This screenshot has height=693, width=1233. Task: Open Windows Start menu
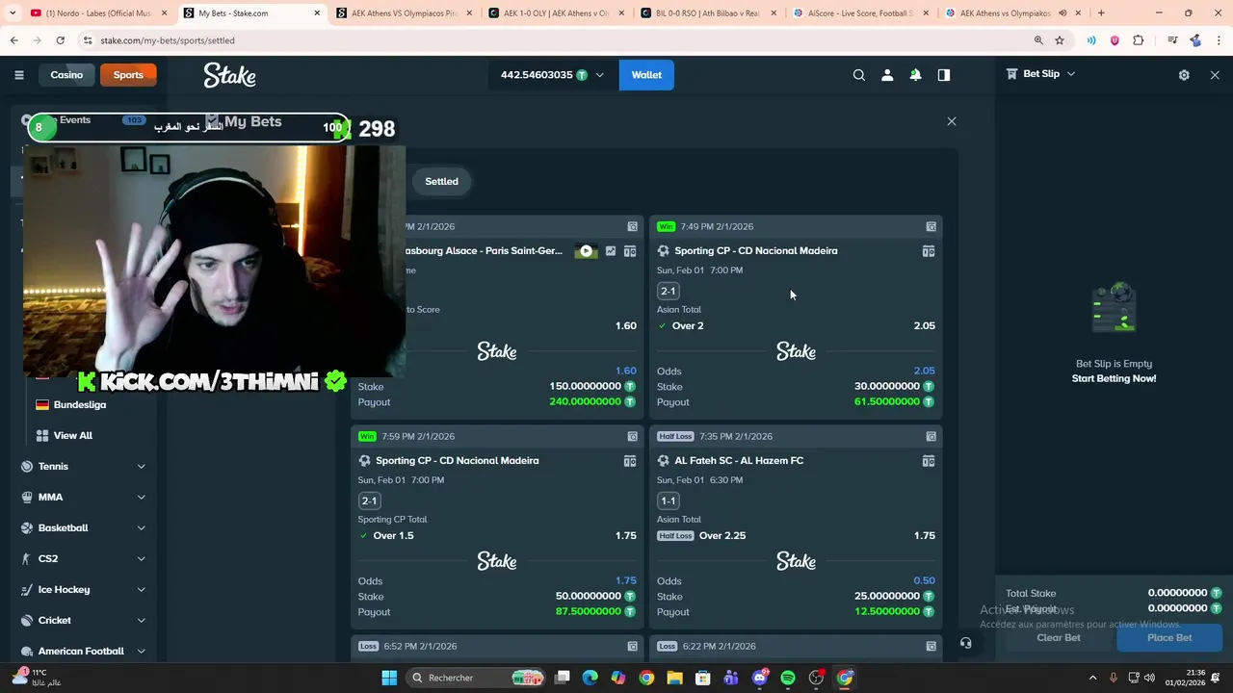coord(389,678)
